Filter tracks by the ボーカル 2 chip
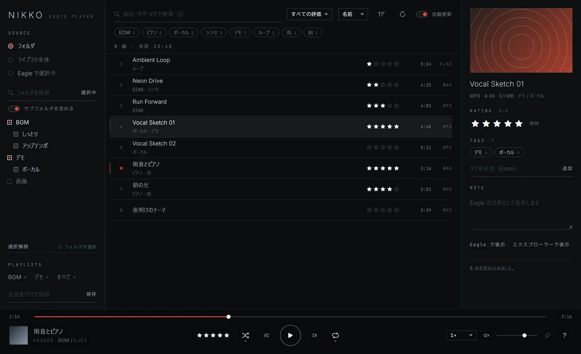The image size is (581, 354). tap(184, 33)
